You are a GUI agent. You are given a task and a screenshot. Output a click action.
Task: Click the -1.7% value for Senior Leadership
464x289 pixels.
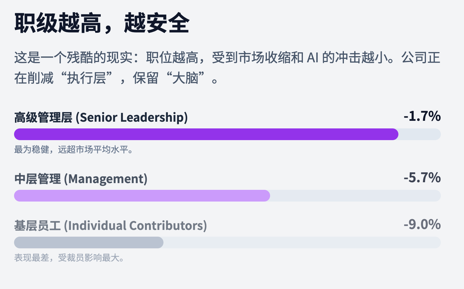click(422, 116)
